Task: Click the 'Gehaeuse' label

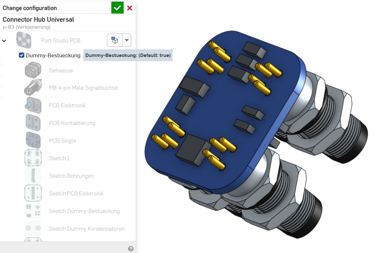Action: (61, 70)
